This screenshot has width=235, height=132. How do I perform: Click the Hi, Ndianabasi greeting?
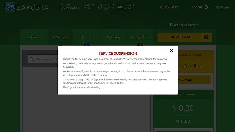click(x=169, y=7)
